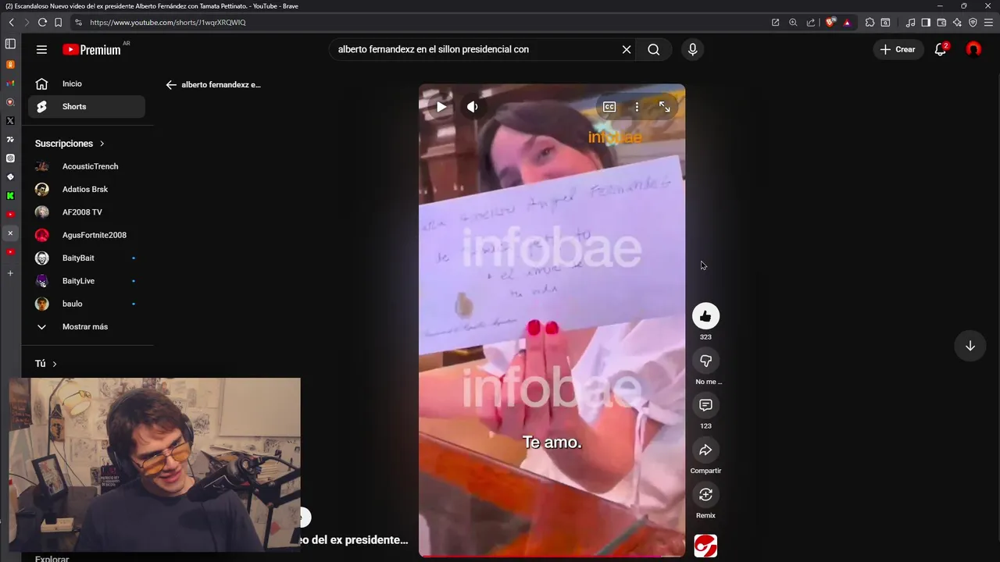Viewport: 1000px width, 562px height.
Task: Enter fullscreen on the Short
Action: [x=664, y=107]
